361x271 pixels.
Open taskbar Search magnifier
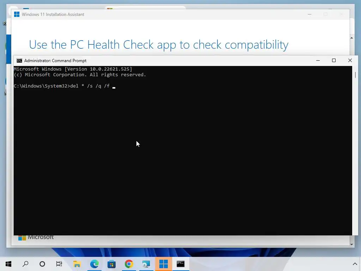pos(25,264)
